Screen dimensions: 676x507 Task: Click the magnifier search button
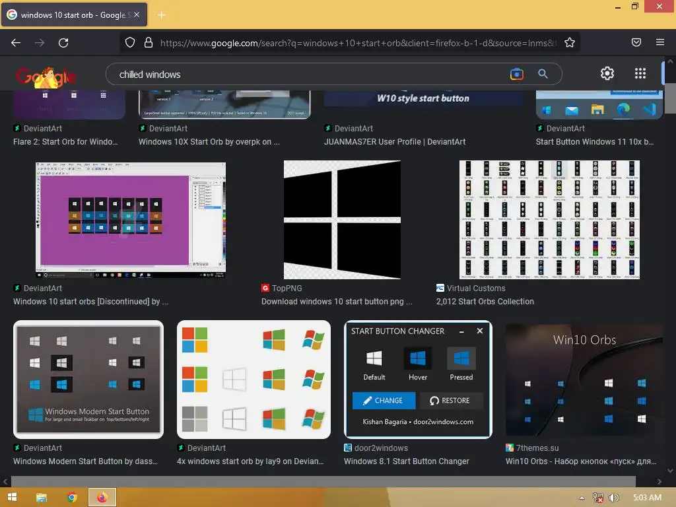coord(543,74)
